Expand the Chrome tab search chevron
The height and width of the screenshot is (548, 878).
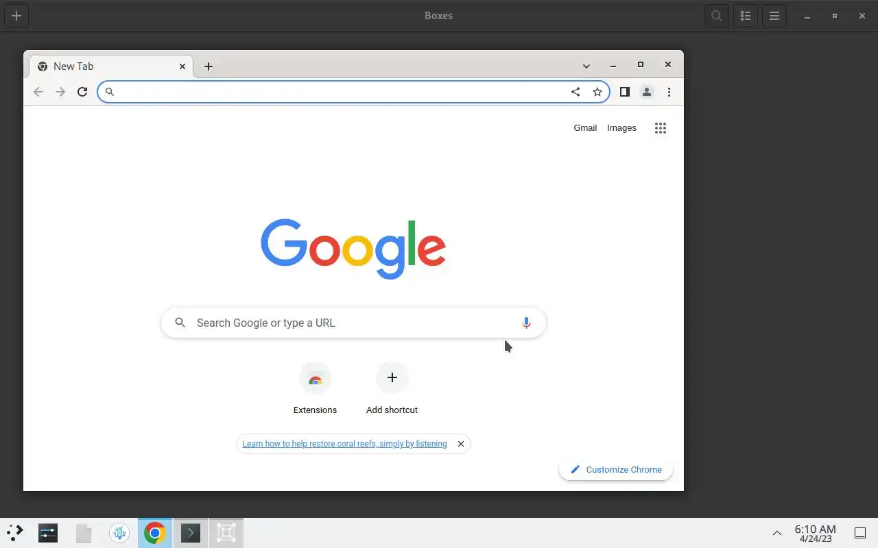pos(586,66)
